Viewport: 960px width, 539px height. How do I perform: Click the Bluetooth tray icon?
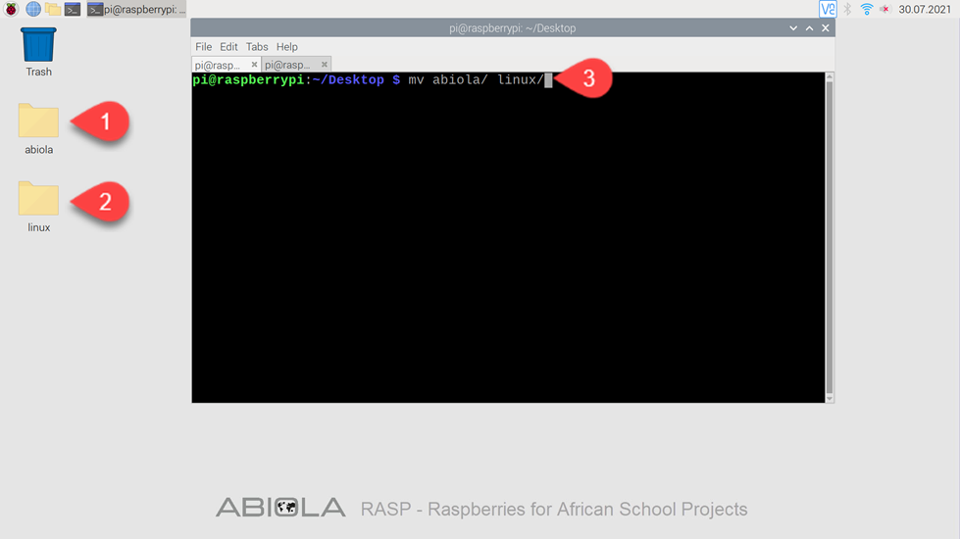pyautogui.click(x=847, y=9)
